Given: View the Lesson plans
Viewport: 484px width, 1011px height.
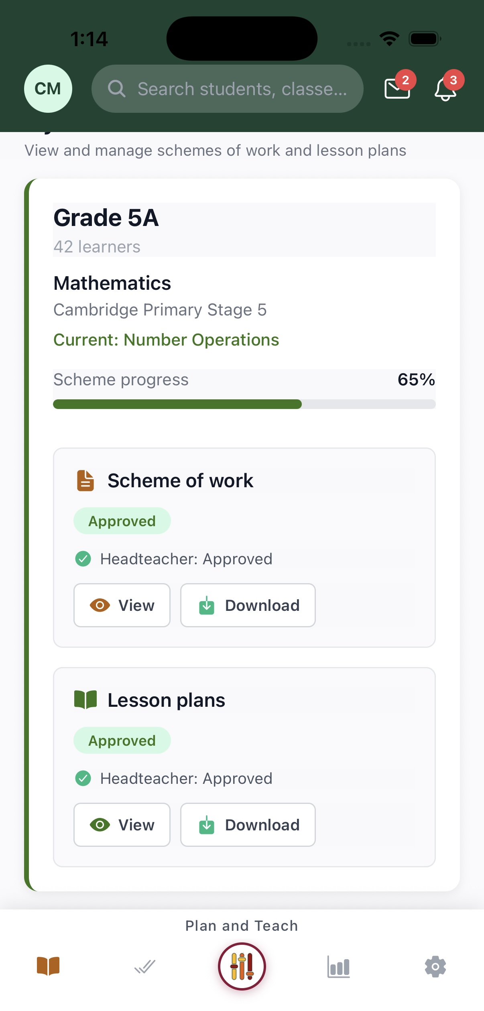Looking at the screenshot, I should [x=122, y=825].
